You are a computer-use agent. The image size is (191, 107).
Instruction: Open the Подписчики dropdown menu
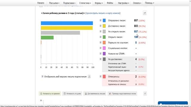[69, 3]
